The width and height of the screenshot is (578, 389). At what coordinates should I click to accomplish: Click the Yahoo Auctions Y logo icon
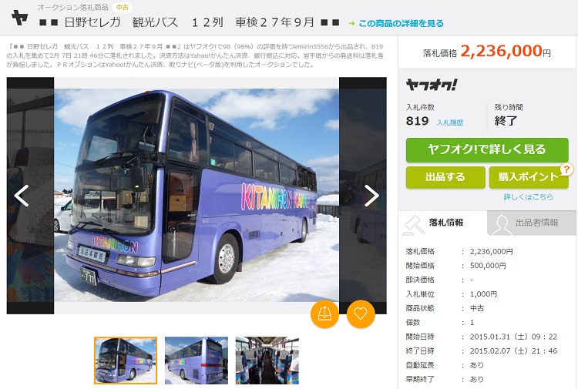click(19, 17)
